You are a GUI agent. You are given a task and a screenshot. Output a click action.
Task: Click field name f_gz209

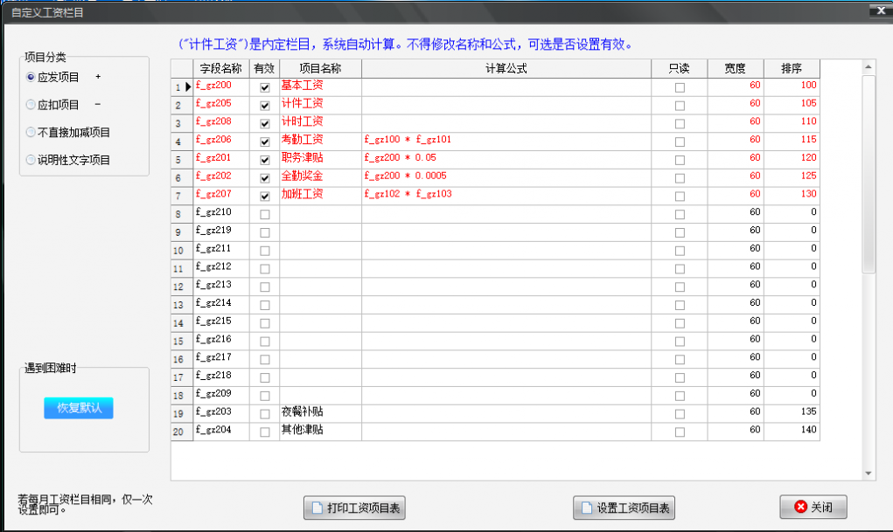213,393
